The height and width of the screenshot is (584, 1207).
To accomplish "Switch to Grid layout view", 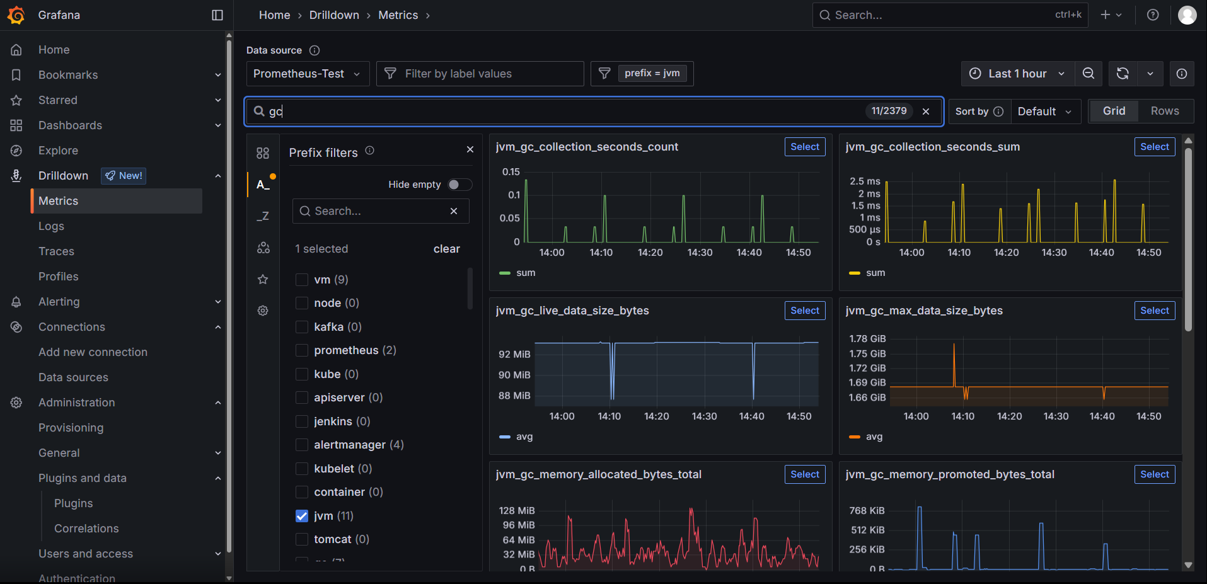I will coord(1114,111).
